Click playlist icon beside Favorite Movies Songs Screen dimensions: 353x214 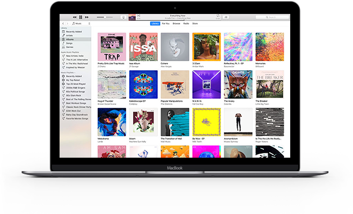pos(63,119)
